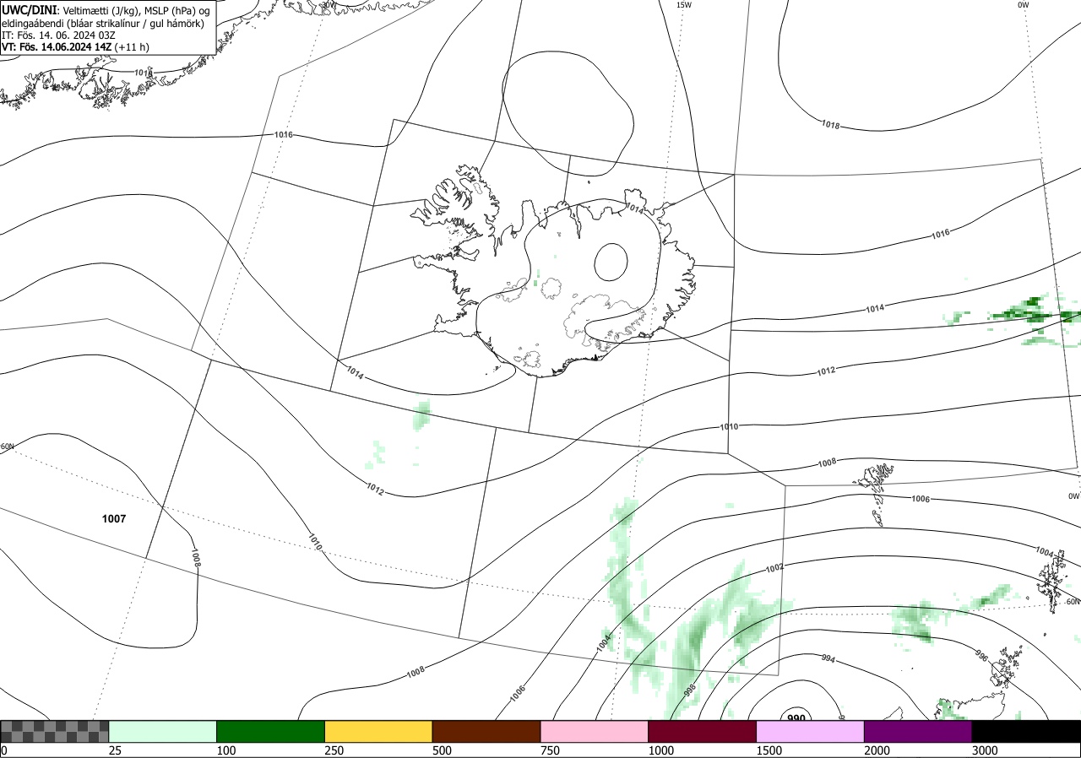Choose the light purple 1500–2000 legend swatch

(x=811, y=731)
